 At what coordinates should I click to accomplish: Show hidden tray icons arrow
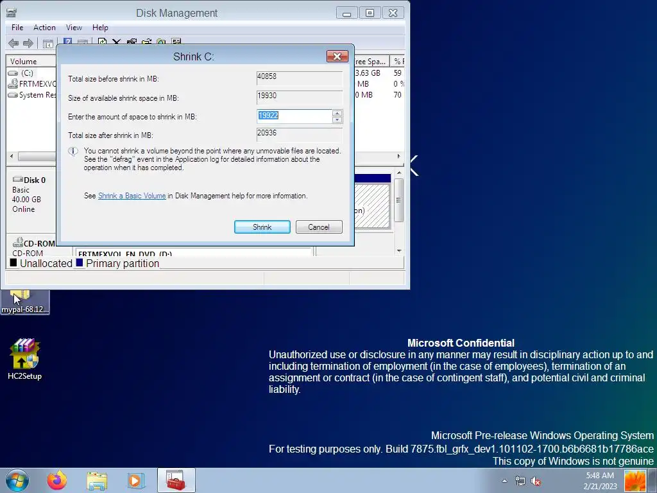pos(504,481)
